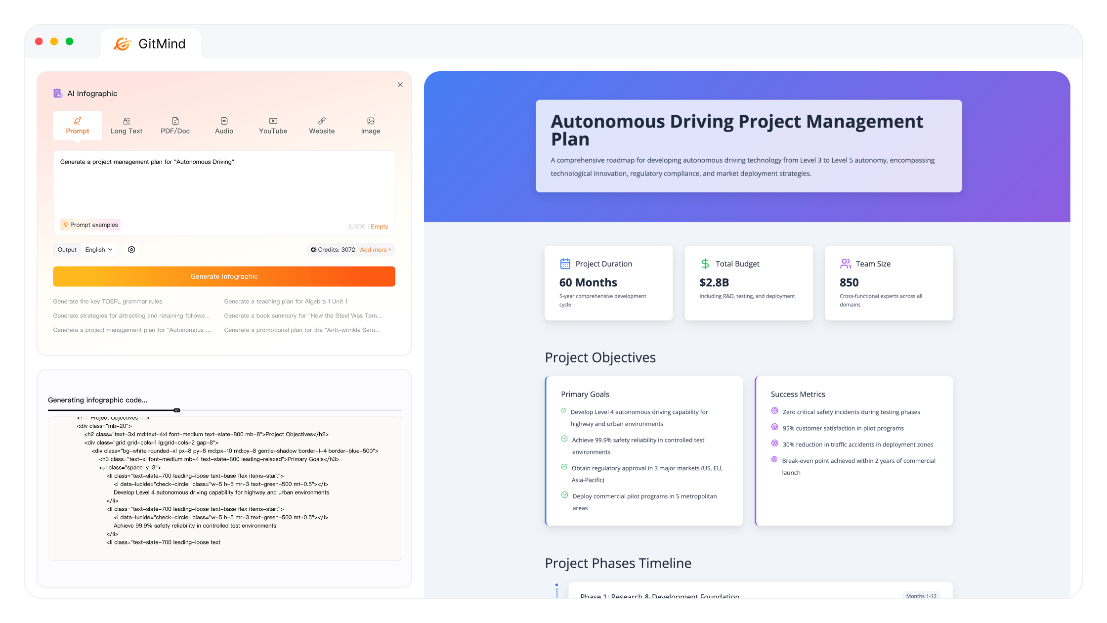Select the Anti-wrinkle Serum promotional plan suggestion
The height and width of the screenshot is (623, 1107).
(x=302, y=330)
